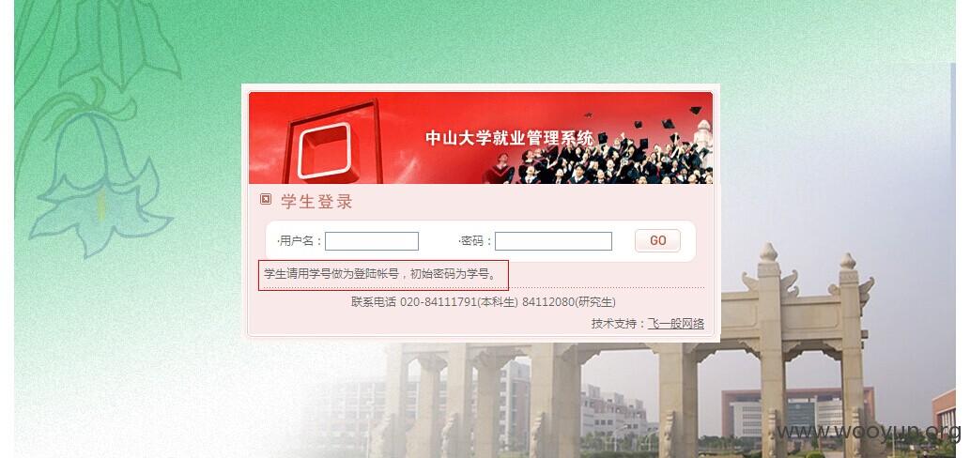Click the 密码 label text
The width and height of the screenshot is (970, 458).
pos(474,241)
